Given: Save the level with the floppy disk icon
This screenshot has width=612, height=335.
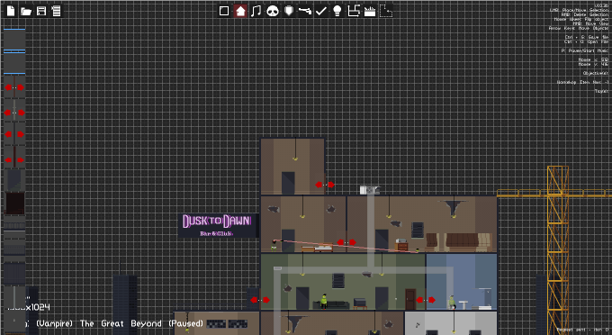Looking at the screenshot, I should tap(41, 11).
